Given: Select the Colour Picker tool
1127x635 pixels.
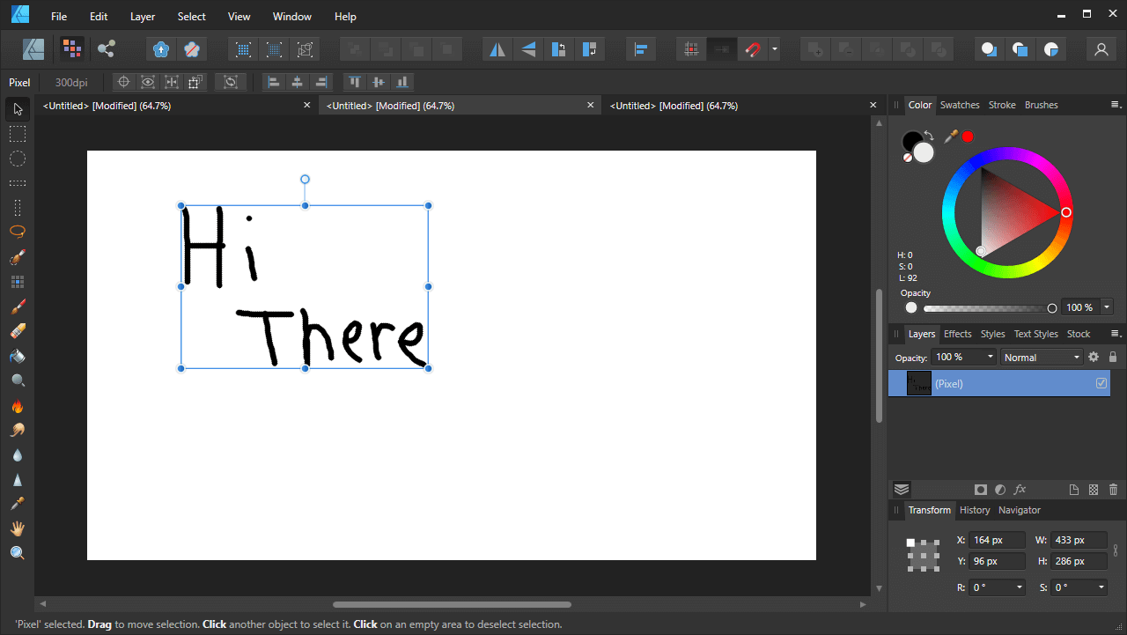Looking at the screenshot, I should 18,503.
